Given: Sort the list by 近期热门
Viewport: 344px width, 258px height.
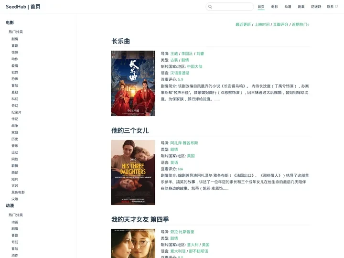Looking at the screenshot, I should (x=301, y=24).
